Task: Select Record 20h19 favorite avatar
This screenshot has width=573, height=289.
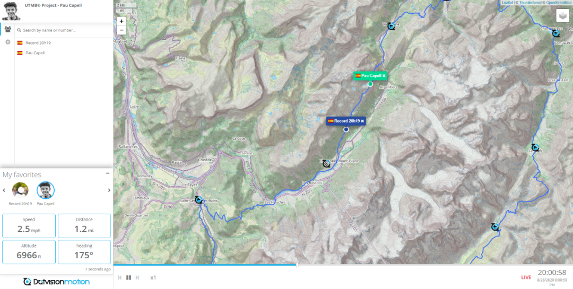Action: (x=21, y=190)
